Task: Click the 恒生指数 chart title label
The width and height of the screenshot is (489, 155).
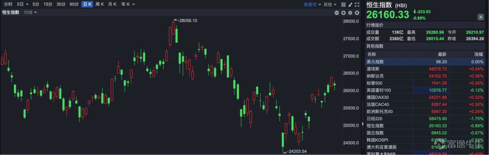Action: coord(11,12)
